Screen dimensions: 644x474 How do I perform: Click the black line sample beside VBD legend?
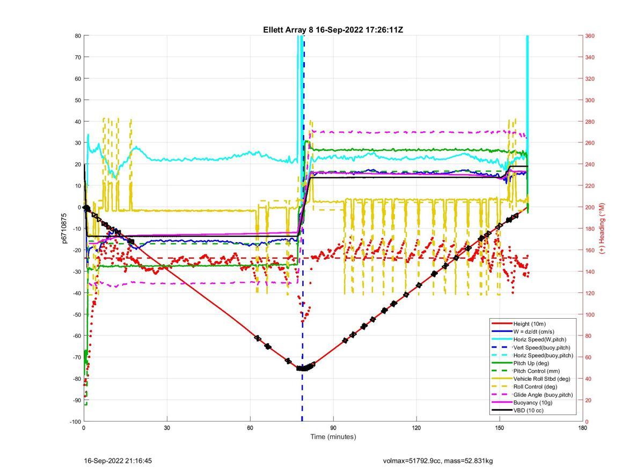click(502, 410)
